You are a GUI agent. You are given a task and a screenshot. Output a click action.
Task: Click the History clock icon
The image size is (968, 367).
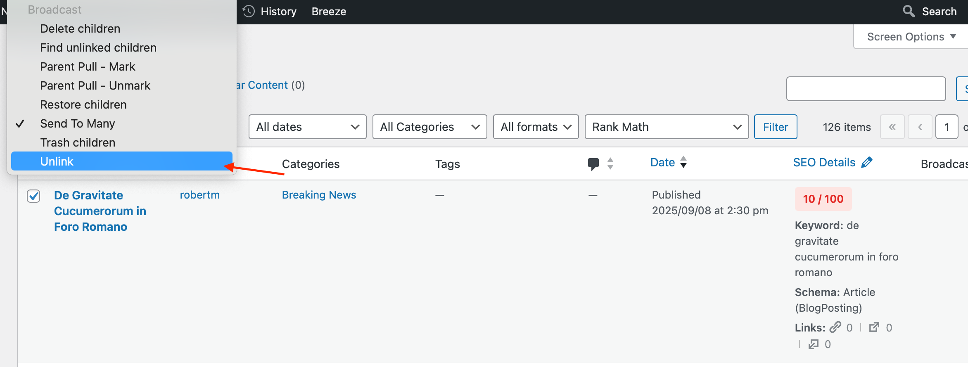coord(249,11)
